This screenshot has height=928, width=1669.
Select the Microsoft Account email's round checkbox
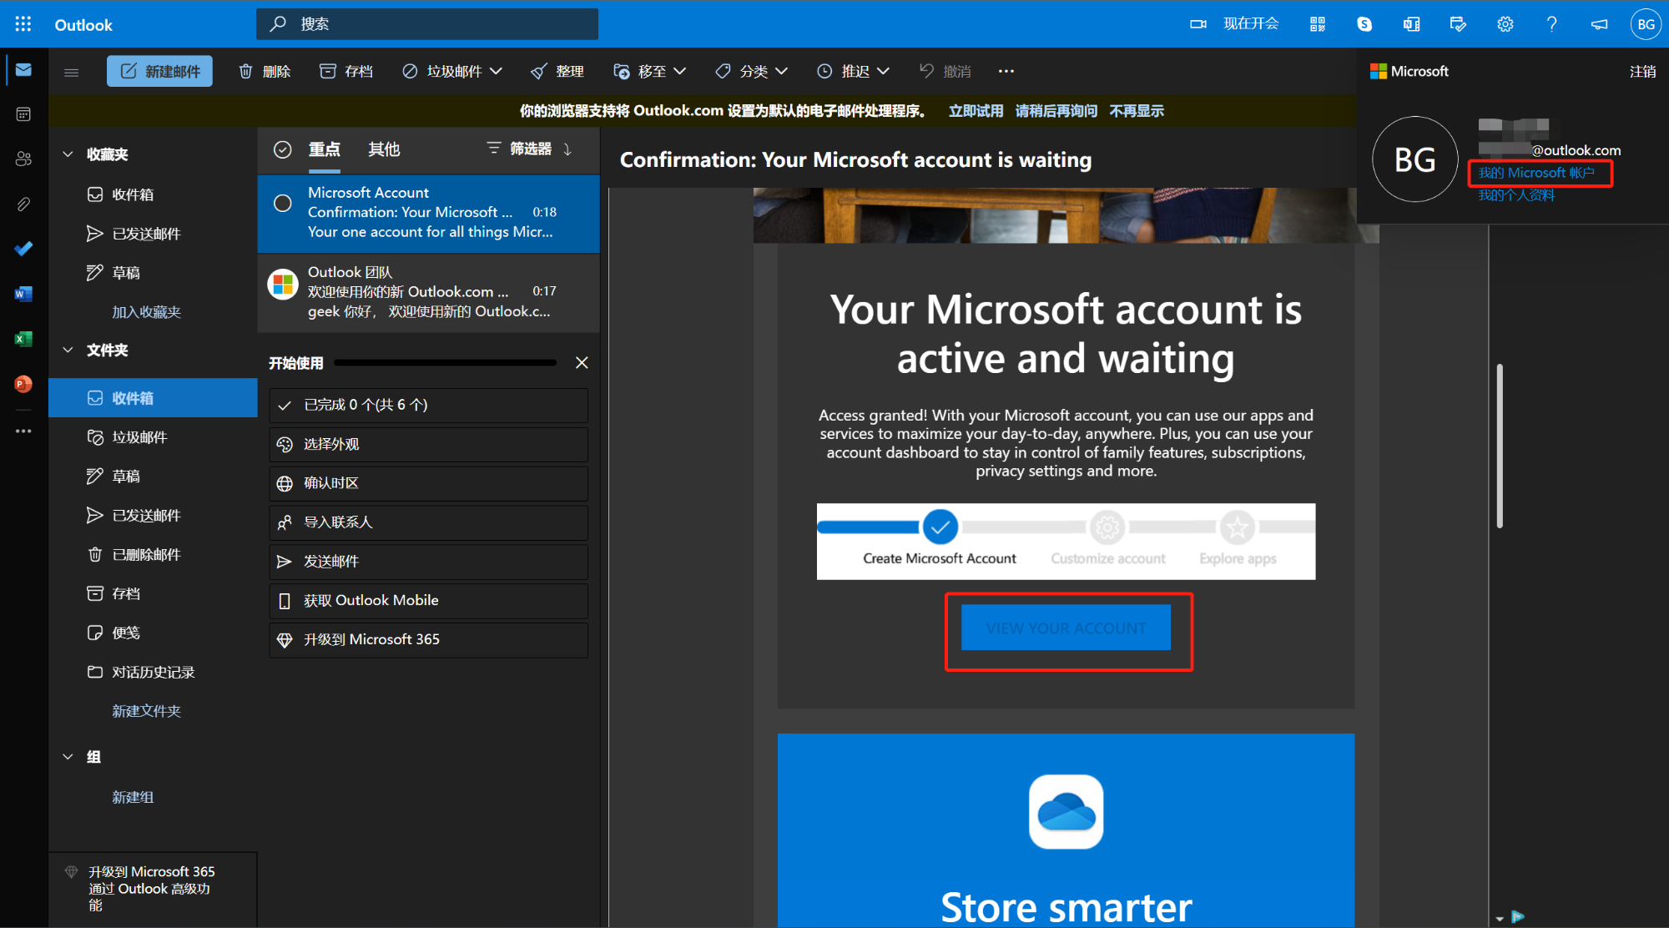coord(283,203)
